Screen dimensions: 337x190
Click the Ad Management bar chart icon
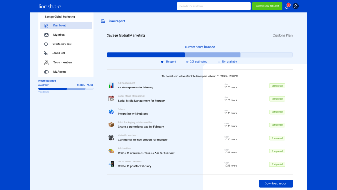coord(111,86)
